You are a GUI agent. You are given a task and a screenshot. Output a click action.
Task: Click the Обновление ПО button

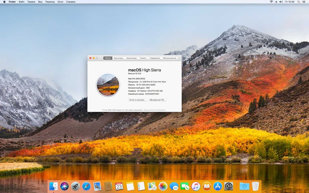[157, 100]
